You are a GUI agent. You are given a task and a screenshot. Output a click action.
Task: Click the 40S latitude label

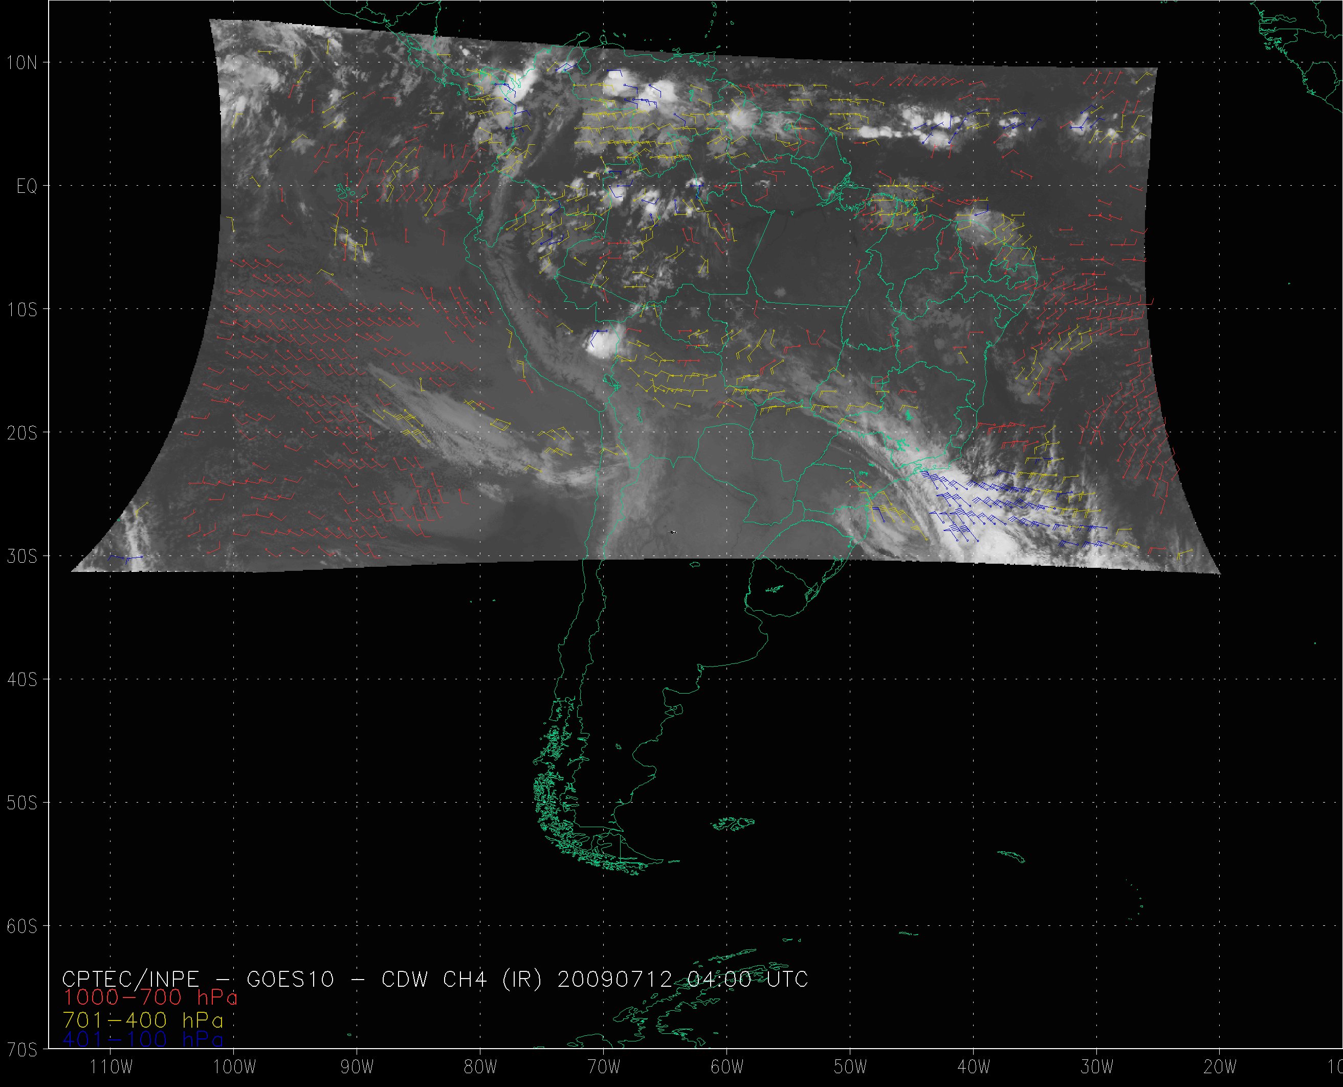(x=22, y=680)
